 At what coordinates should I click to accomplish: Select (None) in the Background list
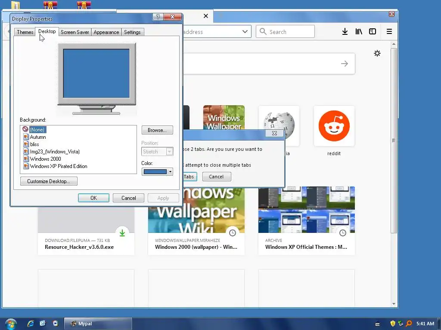point(37,130)
